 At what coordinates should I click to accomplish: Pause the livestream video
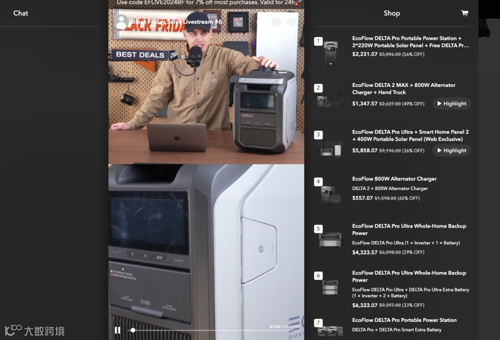pyautogui.click(x=117, y=330)
